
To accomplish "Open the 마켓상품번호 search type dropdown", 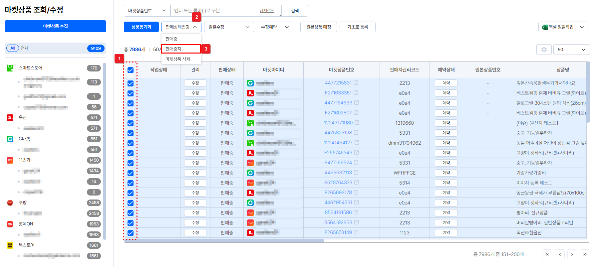I will (x=147, y=11).
